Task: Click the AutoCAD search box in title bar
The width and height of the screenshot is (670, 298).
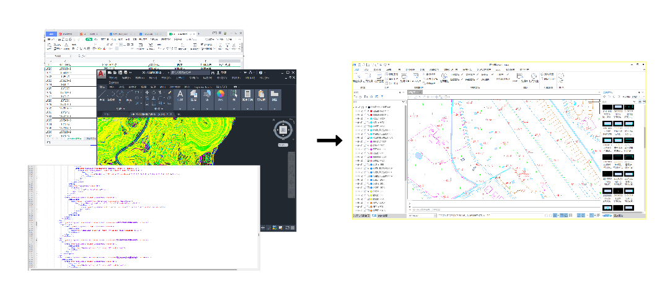Action: (190, 72)
